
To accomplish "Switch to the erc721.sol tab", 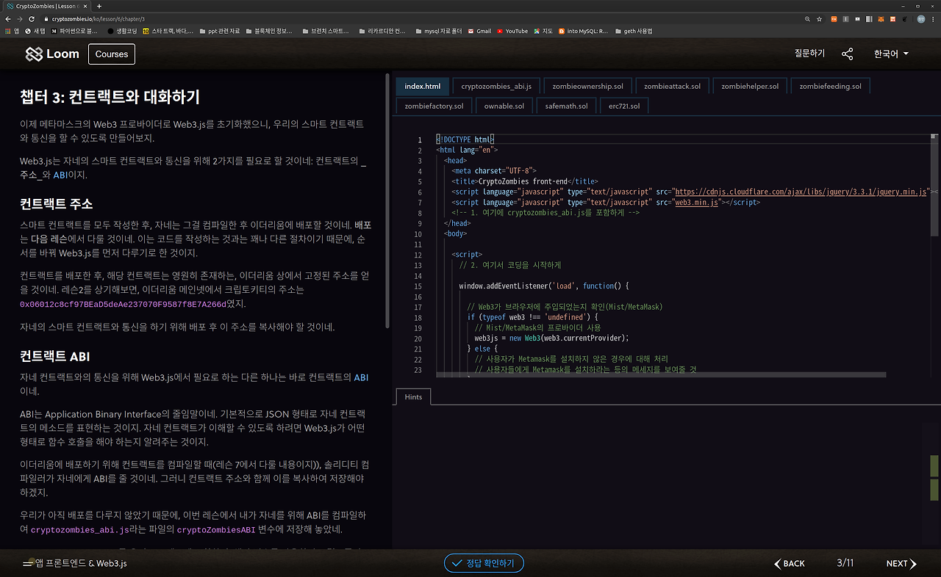I will coord(624,106).
